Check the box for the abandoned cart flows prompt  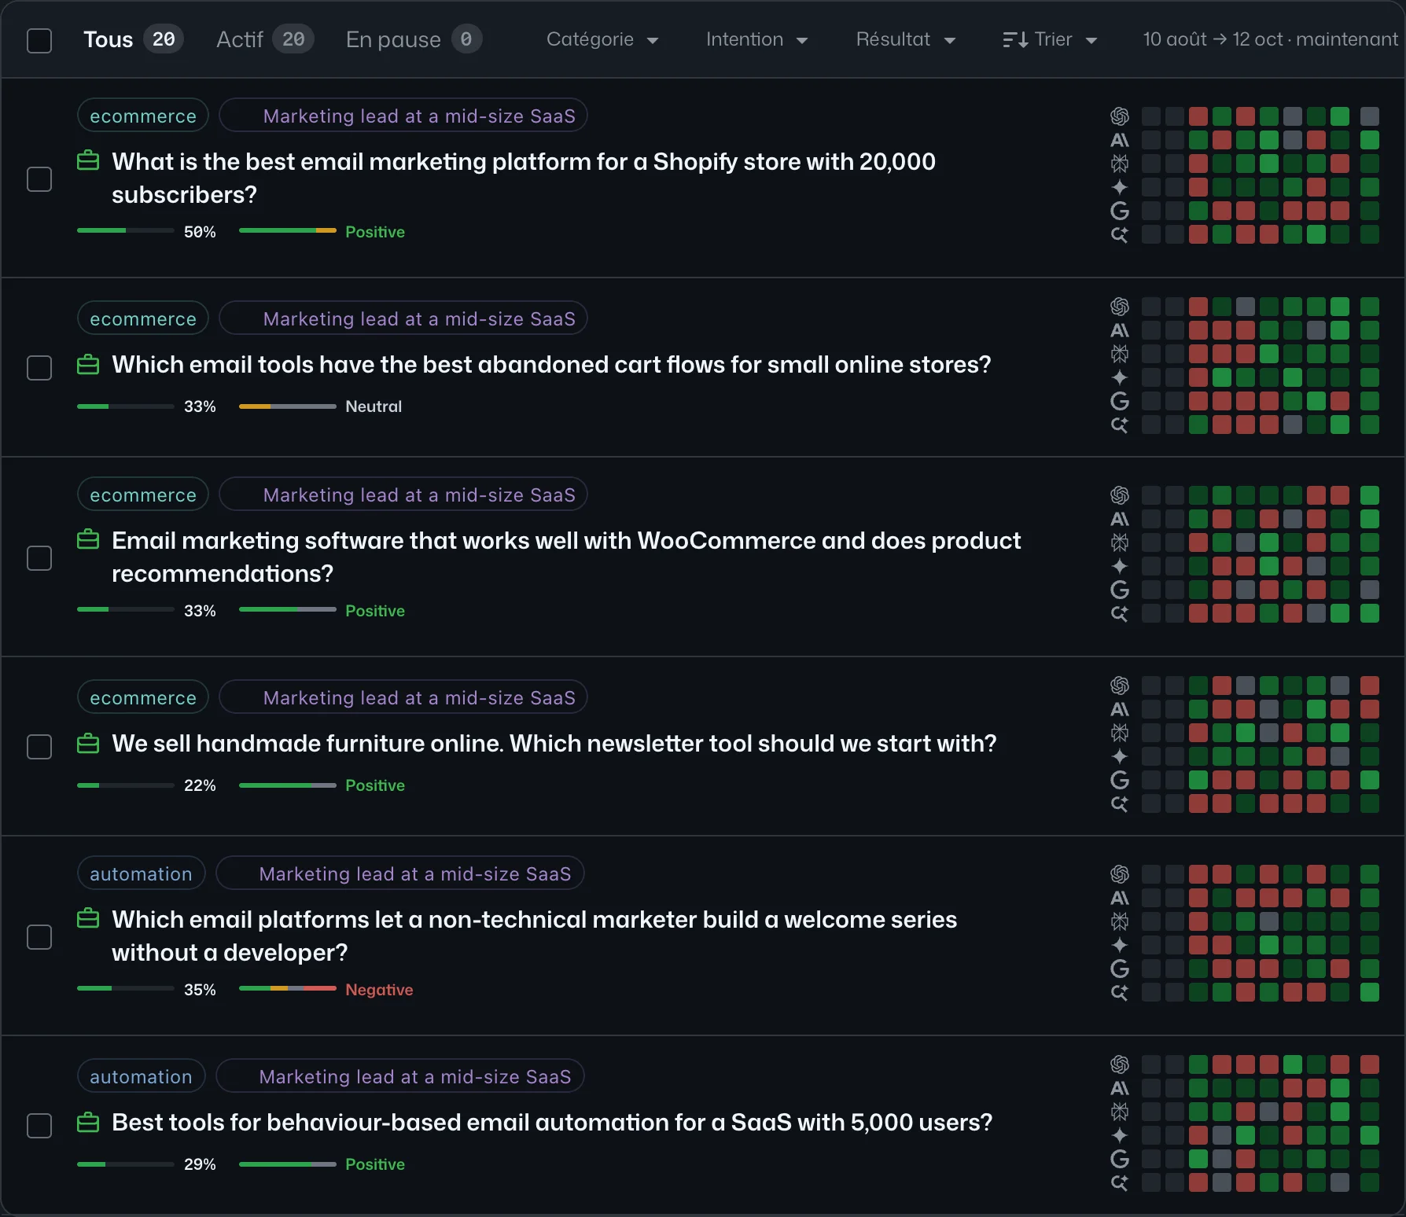point(39,367)
